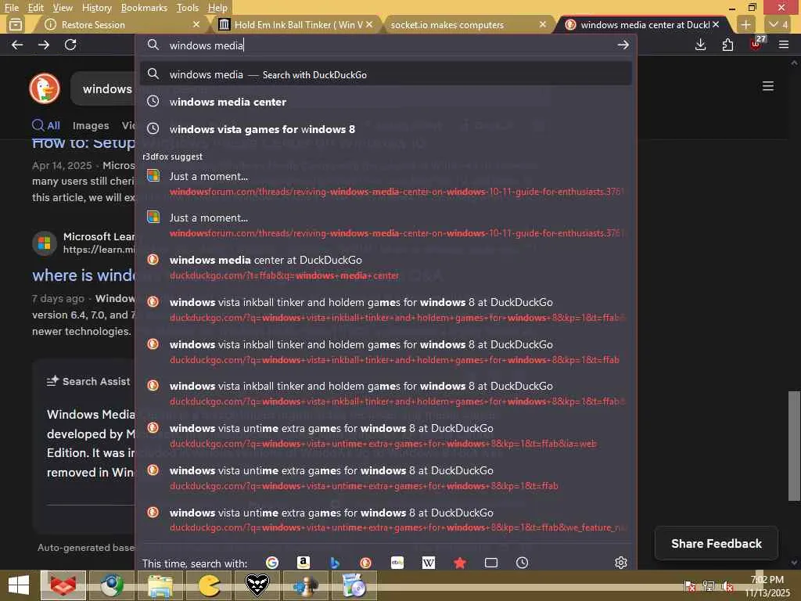Choose 'windows vista games for windows 8' suggestion
This screenshot has height=601, width=801.
[386, 129]
